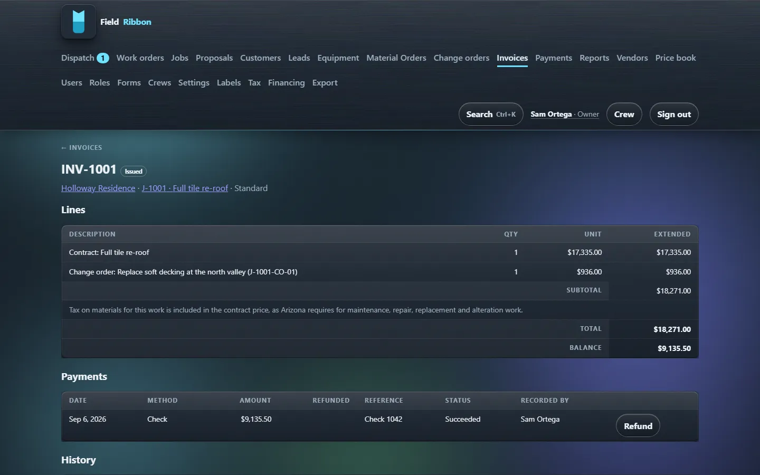Go to Work orders
This screenshot has width=760, height=475.
coord(140,58)
